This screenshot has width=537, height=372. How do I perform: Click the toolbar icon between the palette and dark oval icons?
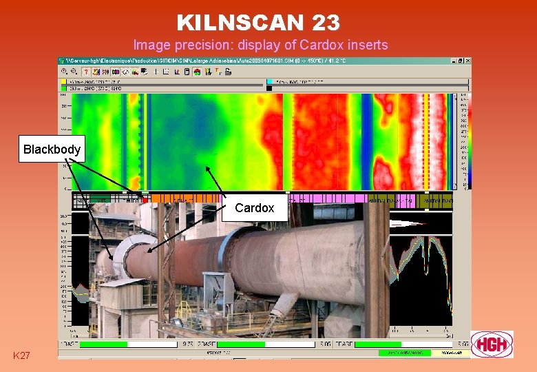click(x=106, y=72)
